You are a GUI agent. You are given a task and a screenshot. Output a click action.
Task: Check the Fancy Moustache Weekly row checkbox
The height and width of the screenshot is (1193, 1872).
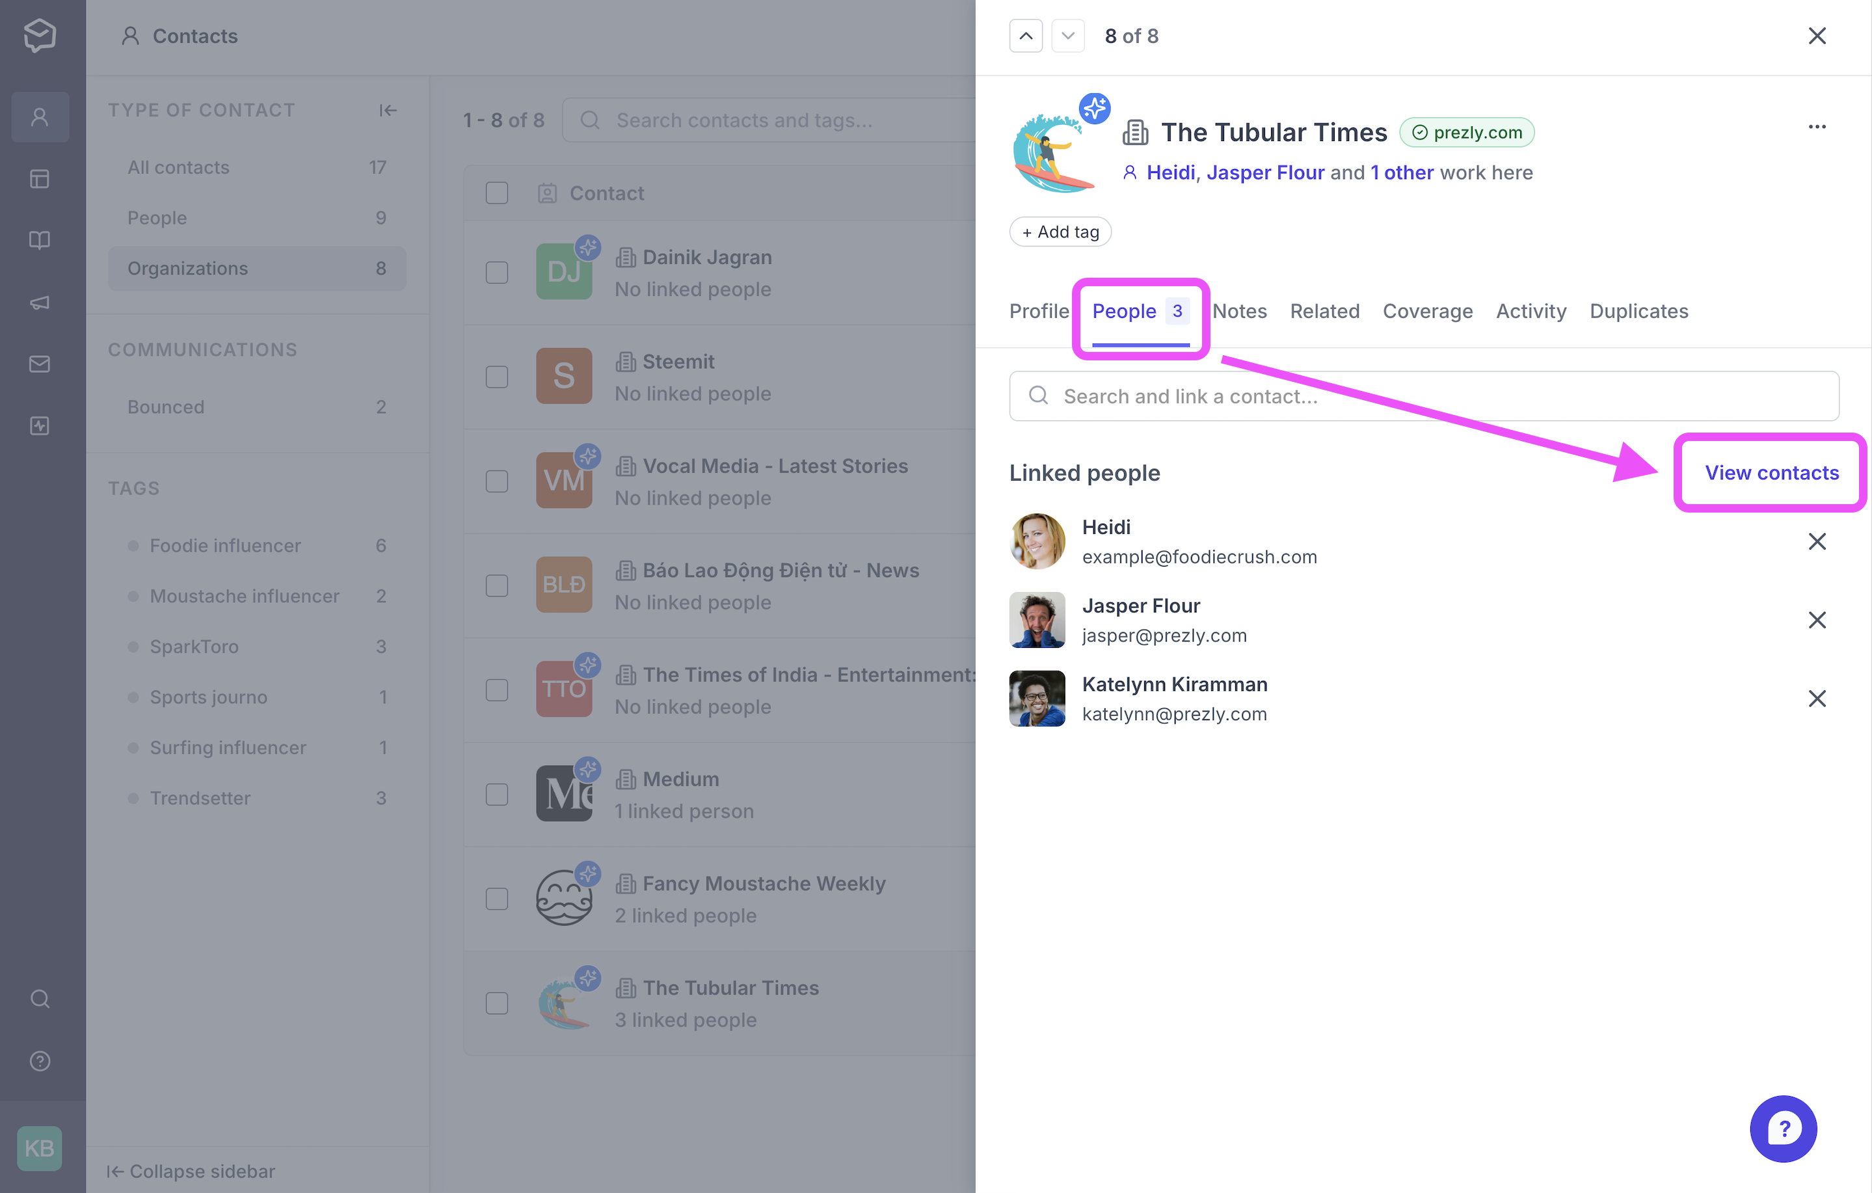(x=497, y=898)
